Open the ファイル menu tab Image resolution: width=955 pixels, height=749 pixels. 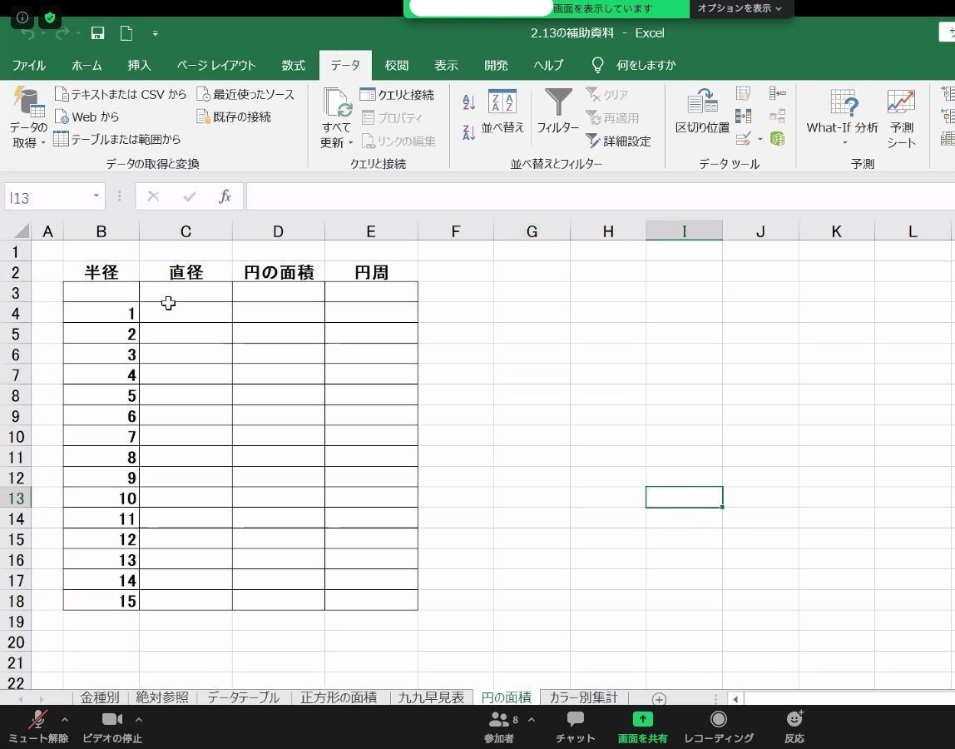[x=28, y=65]
